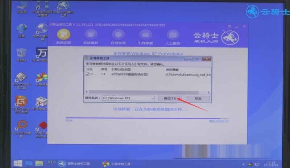
Task: Launch DiskGenius分区大师 shortcut
Action: (x=21, y=104)
